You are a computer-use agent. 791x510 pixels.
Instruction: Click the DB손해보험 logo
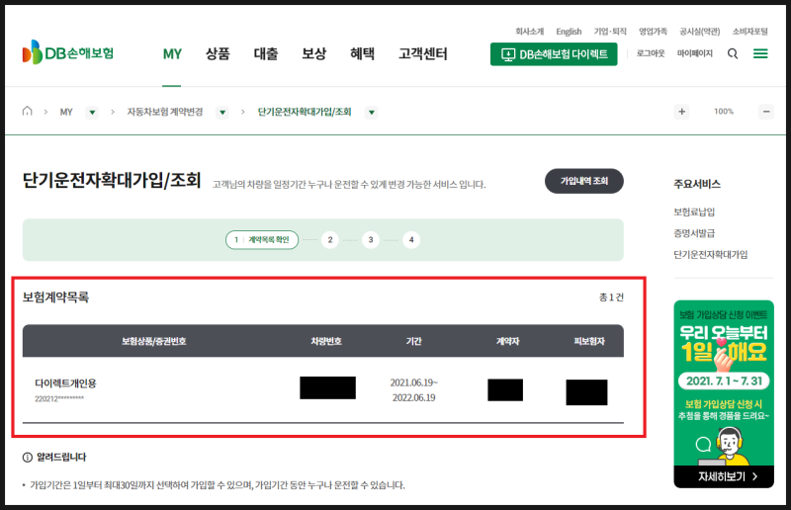(x=68, y=52)
